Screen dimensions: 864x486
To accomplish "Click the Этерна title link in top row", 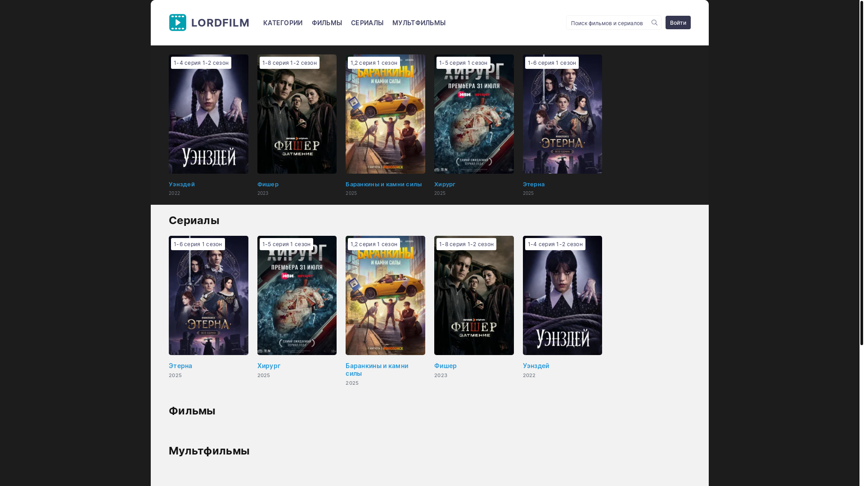I will click(x=534, y=184).
